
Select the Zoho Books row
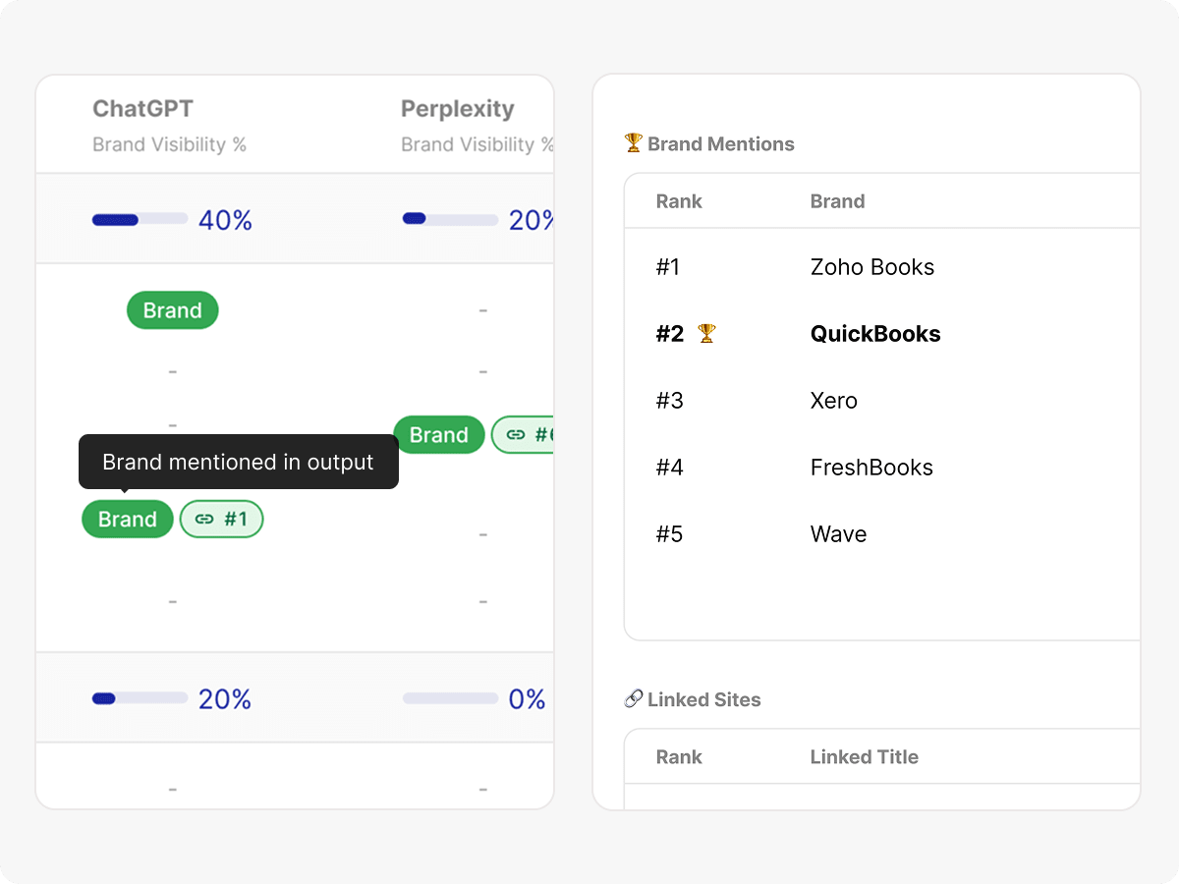pyautogui.click(x=871, y=267)
